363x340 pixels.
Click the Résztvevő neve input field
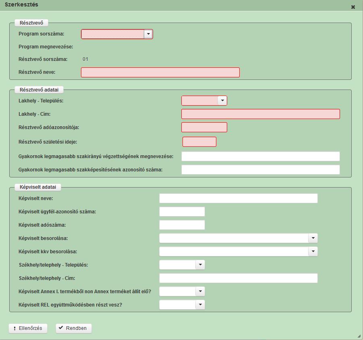[x=160, y=72]
